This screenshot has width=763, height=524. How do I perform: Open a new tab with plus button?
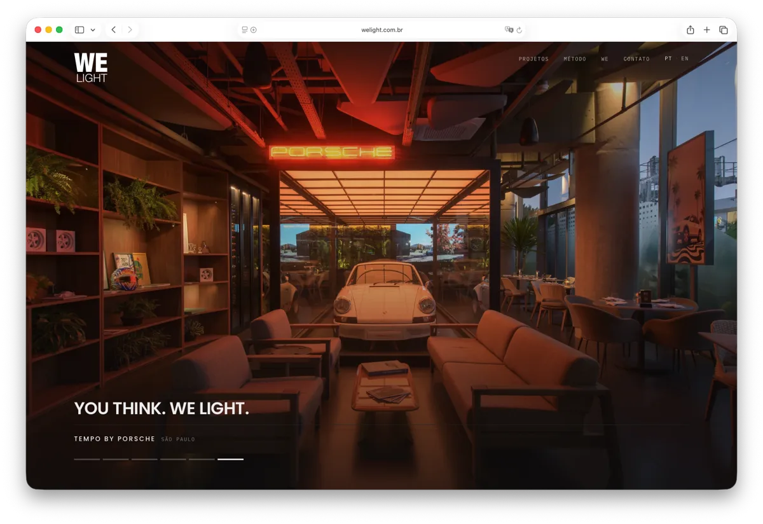click(706, 30)
